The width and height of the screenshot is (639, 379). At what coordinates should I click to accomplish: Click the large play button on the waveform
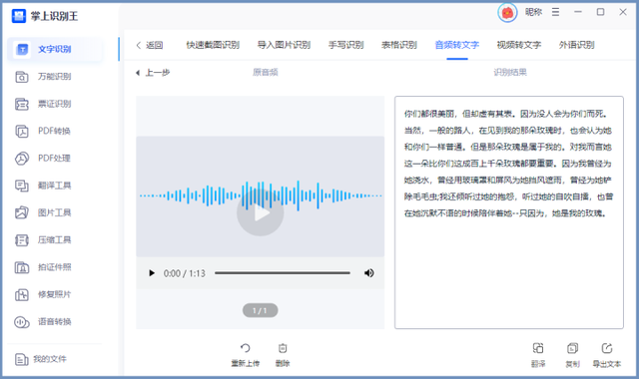tap(261, 212)
